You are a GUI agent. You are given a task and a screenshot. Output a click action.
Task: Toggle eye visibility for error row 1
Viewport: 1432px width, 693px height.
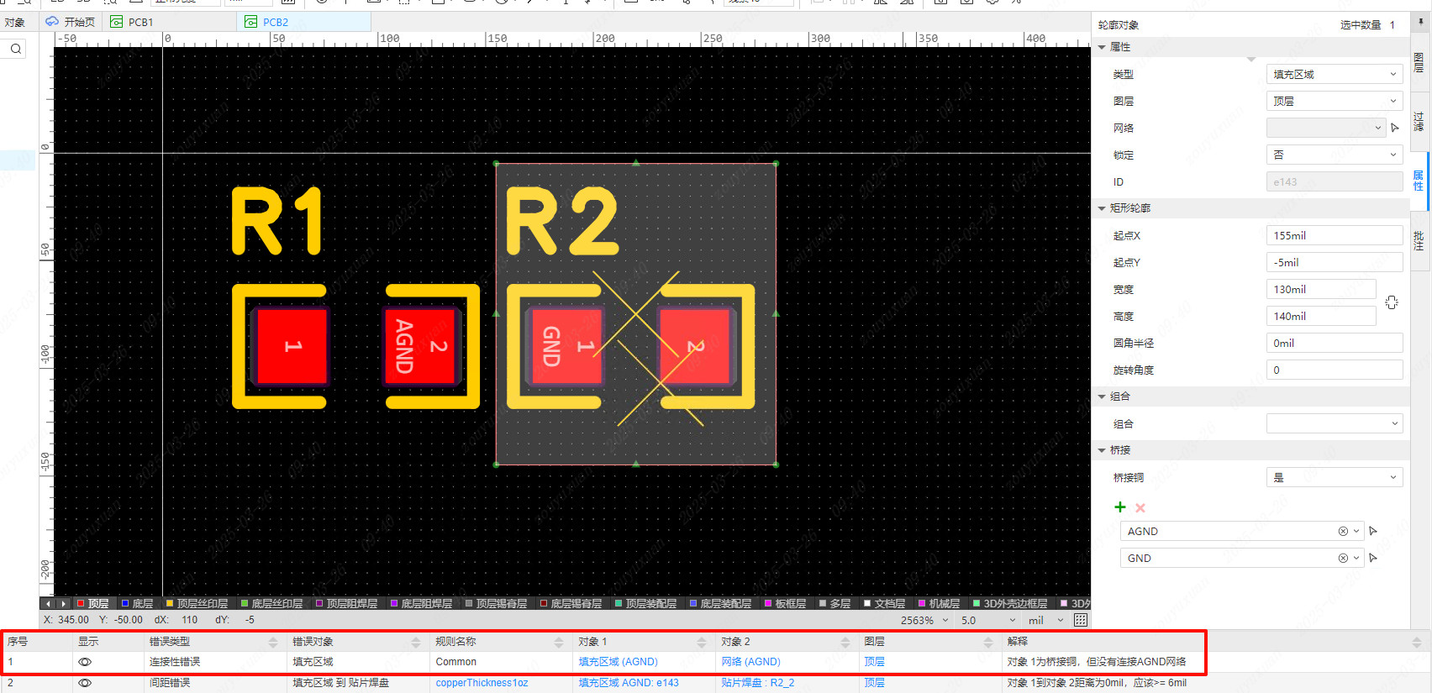click(85, 662)
